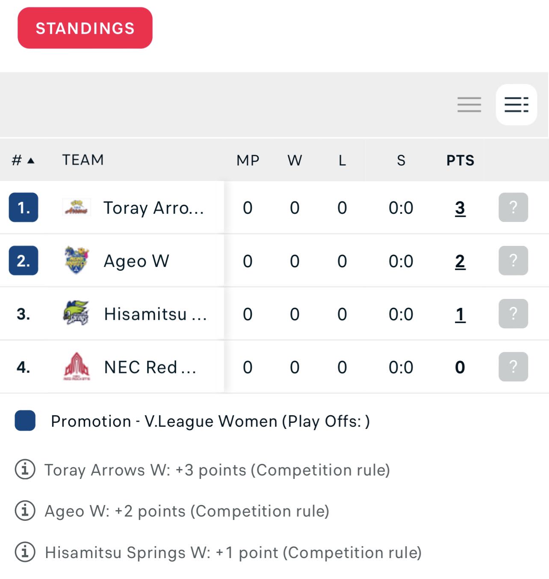Screen dimensions: 549x579
Task: Click the form question mark for Toray Arrows
Action: coord(513,207)
